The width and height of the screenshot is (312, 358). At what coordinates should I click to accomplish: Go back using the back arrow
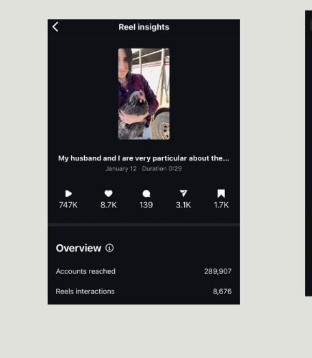(x=55, y=27)
